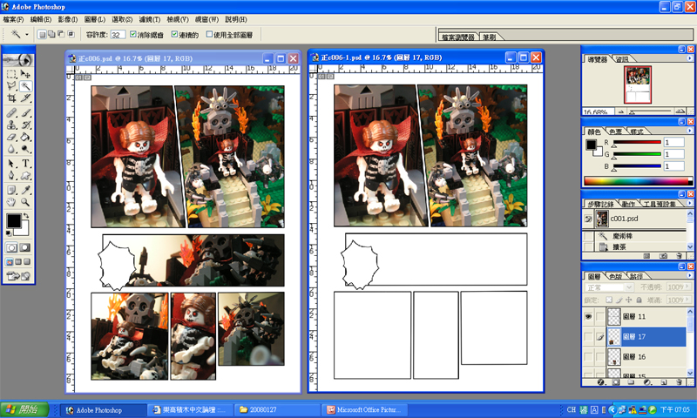Image resolution: width=697 pixels, height=418 pixels.
Task: Open Microsoft Office Picture taskbar button
Action: point(365,409)
